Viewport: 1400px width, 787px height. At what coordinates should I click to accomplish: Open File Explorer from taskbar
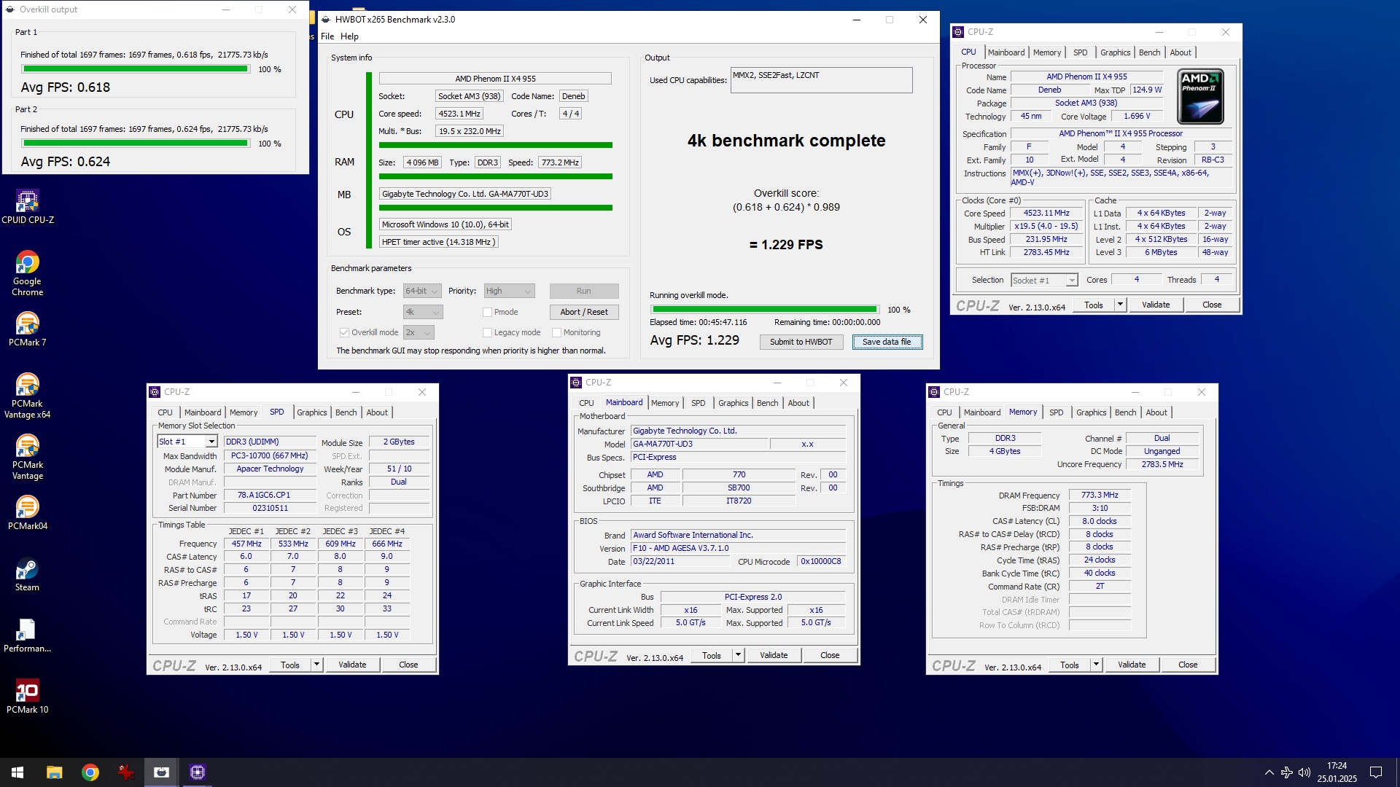click(54, 772)
